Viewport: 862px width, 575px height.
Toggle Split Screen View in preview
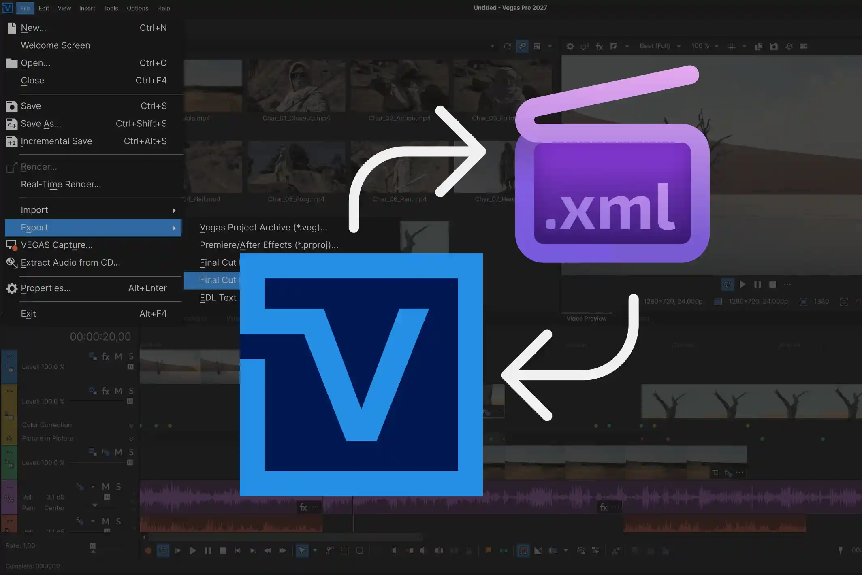[614, 46]
